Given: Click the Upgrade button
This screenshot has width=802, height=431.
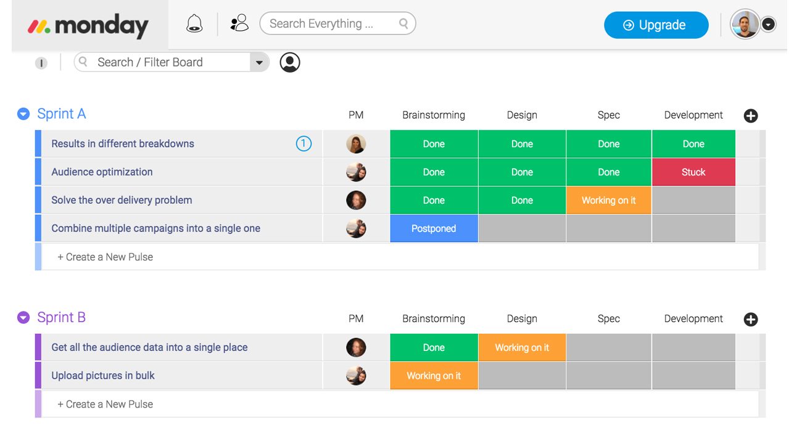Looking at the screenshot, I should [656, 25].
